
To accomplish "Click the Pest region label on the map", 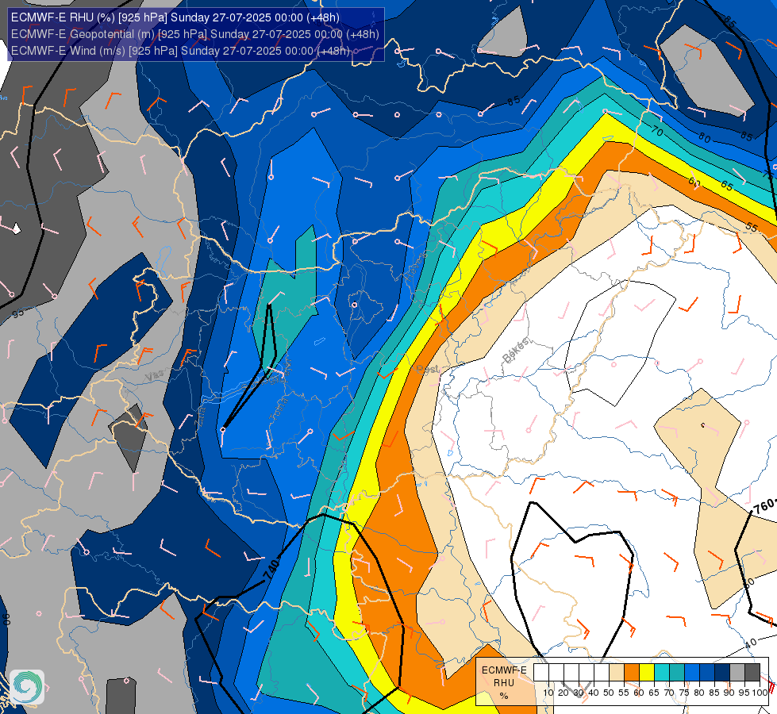I will (x=427, y=369).
